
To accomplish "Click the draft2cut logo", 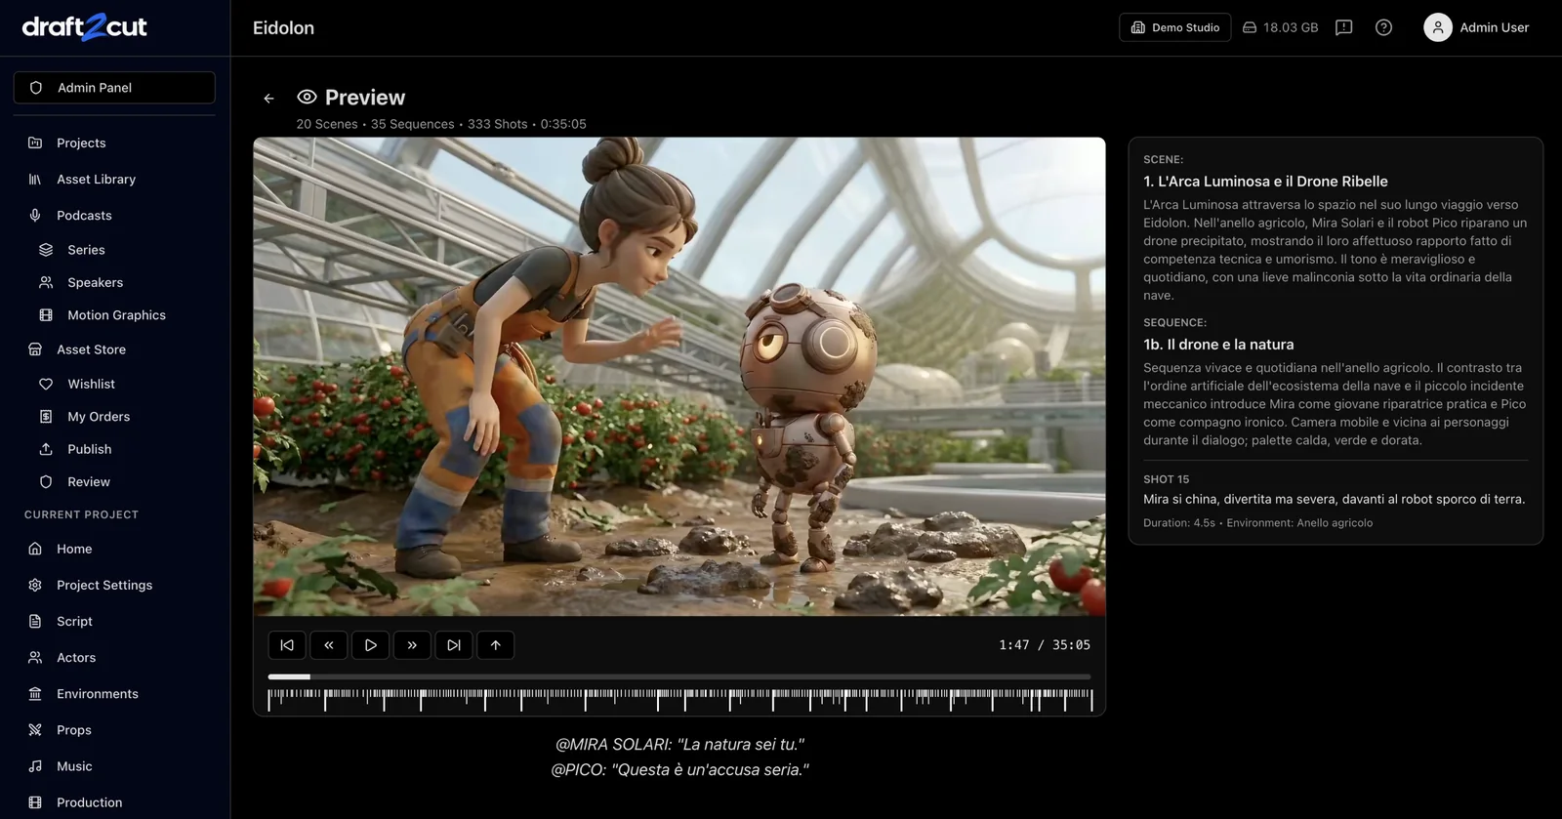I will click(x=85, y=26).
